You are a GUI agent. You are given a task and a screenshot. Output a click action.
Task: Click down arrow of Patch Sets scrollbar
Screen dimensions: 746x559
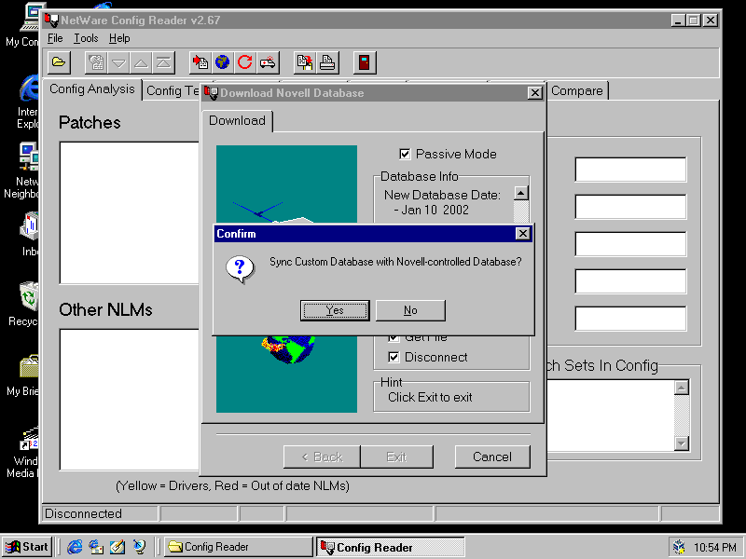pos(682,443)
